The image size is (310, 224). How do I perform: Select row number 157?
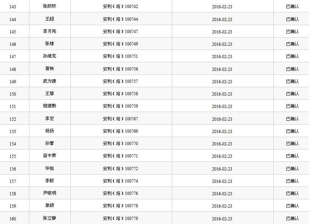pos(13,181)
